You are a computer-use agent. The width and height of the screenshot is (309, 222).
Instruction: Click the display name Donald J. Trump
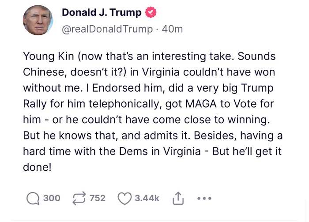click(102, 13)
